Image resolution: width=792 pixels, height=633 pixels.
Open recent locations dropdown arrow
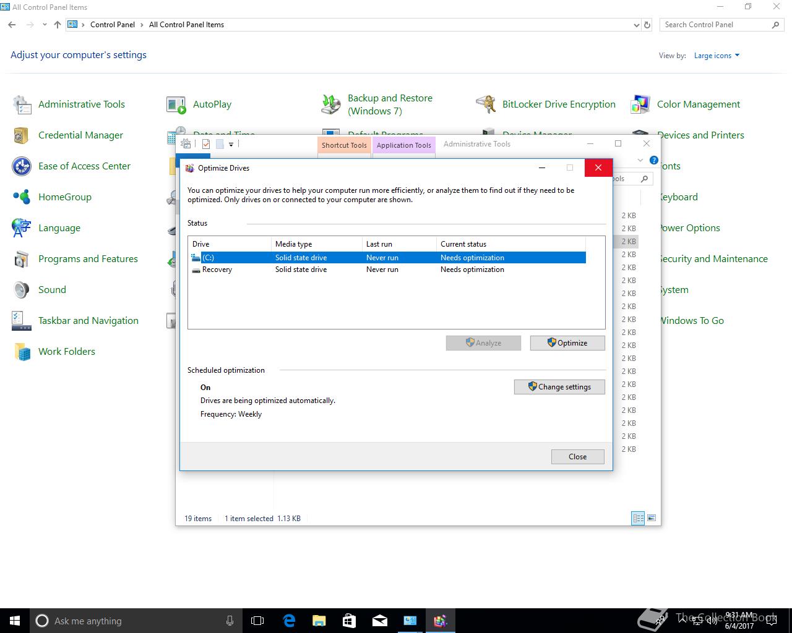coord(45,25)
